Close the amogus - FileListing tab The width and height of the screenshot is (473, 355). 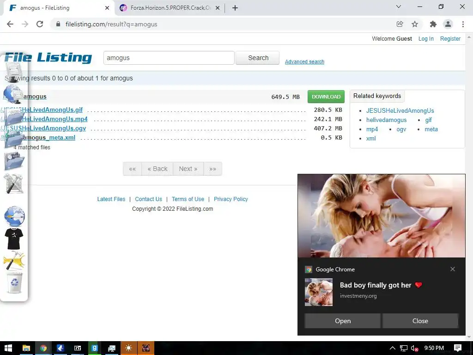pyautogui.click(x=107, y=8)
